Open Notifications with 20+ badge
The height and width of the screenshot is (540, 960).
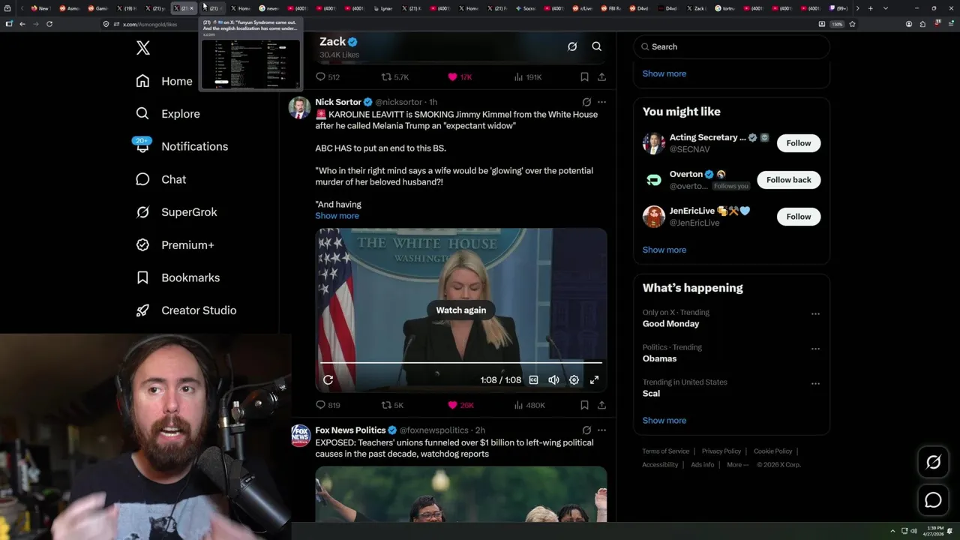[x=181, y=146]
